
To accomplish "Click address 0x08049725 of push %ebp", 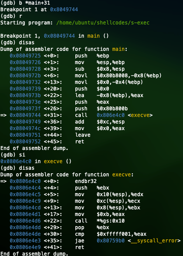I will pyautogui.click(x=25, y=56).
